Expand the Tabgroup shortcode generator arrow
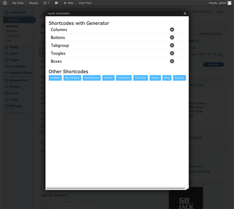 click(172, 45)
